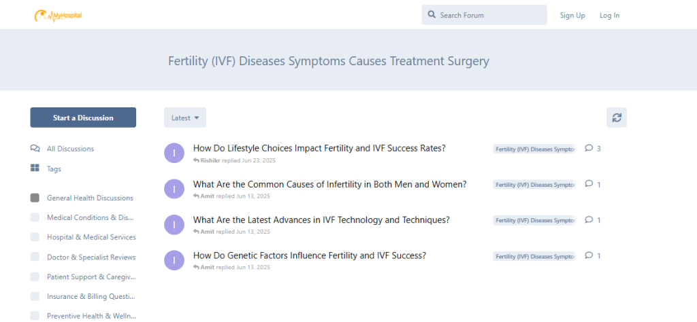The image size is (697, 322).
Task: Click avatar of Common Causes of Infertility post
Action: [174, 189]
